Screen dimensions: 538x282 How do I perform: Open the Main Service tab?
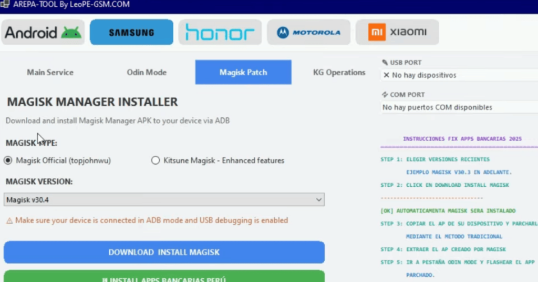coord(50,72)
